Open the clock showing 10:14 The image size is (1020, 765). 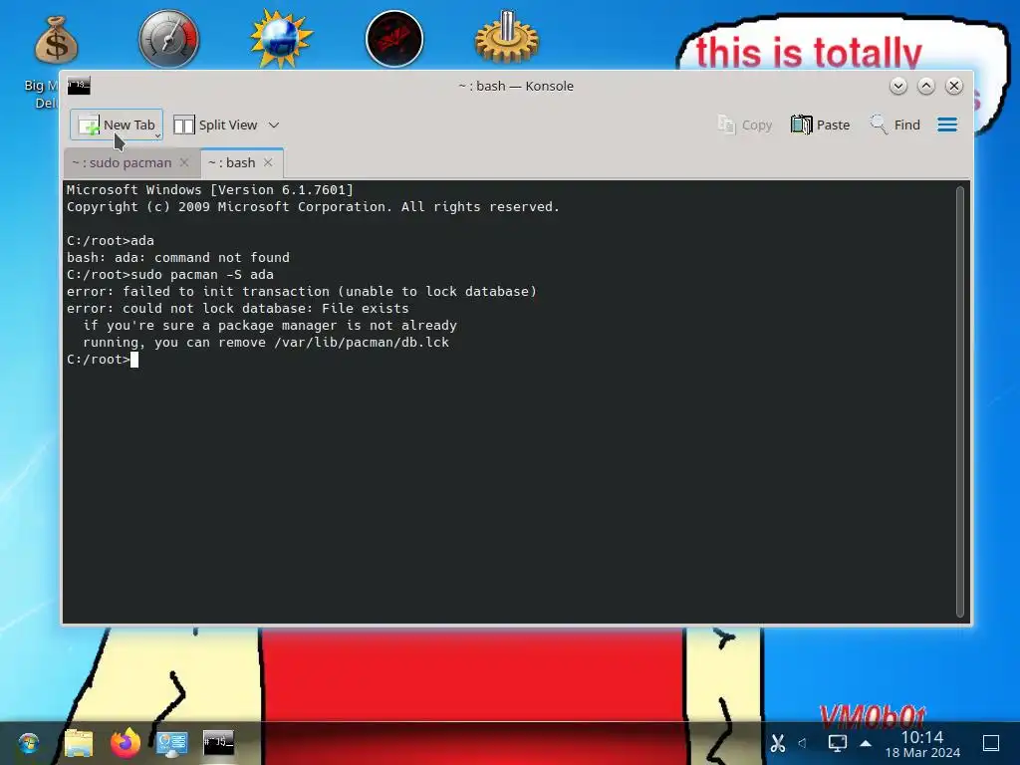[x=922, y=744]
